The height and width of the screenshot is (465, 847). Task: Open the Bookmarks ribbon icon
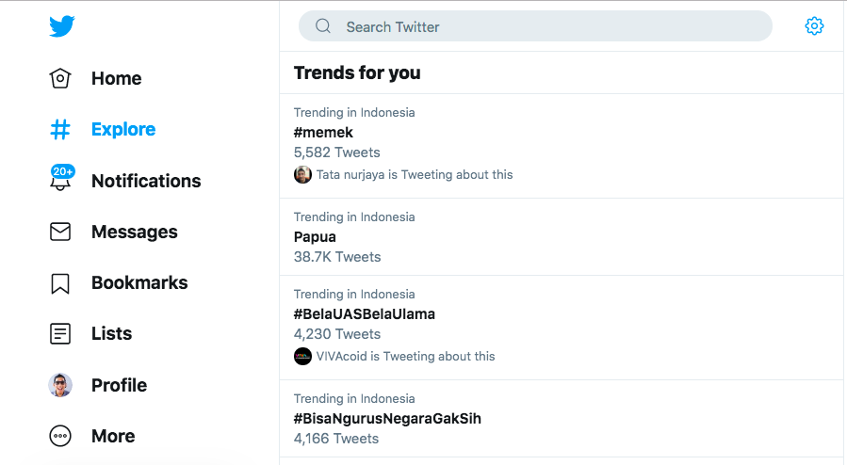click(60, 283)
